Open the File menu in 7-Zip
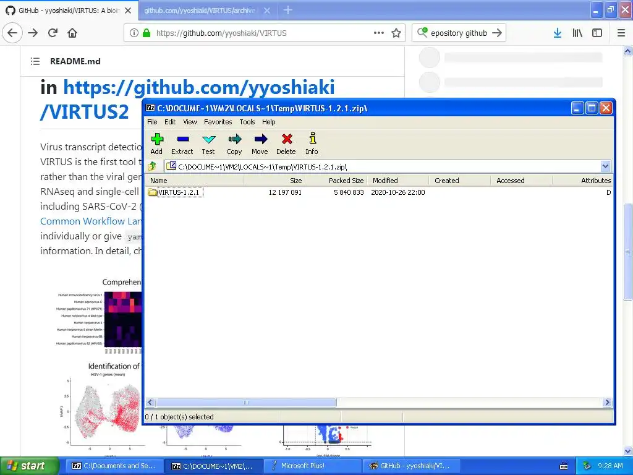Screen dimensions: 633x475 [x=152, y=122]
